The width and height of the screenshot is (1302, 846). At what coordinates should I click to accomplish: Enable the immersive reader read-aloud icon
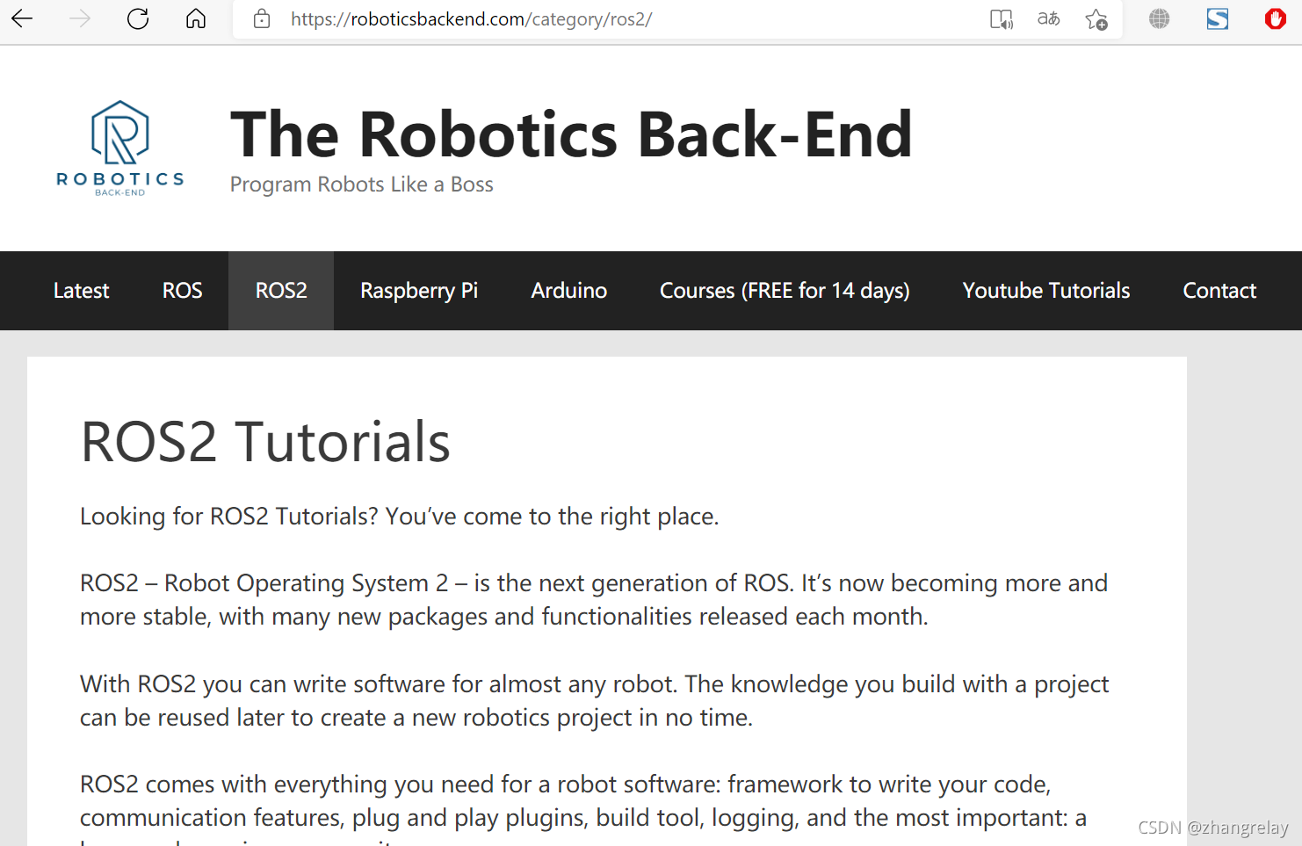pyautogui.click(x=1002, y=19)
